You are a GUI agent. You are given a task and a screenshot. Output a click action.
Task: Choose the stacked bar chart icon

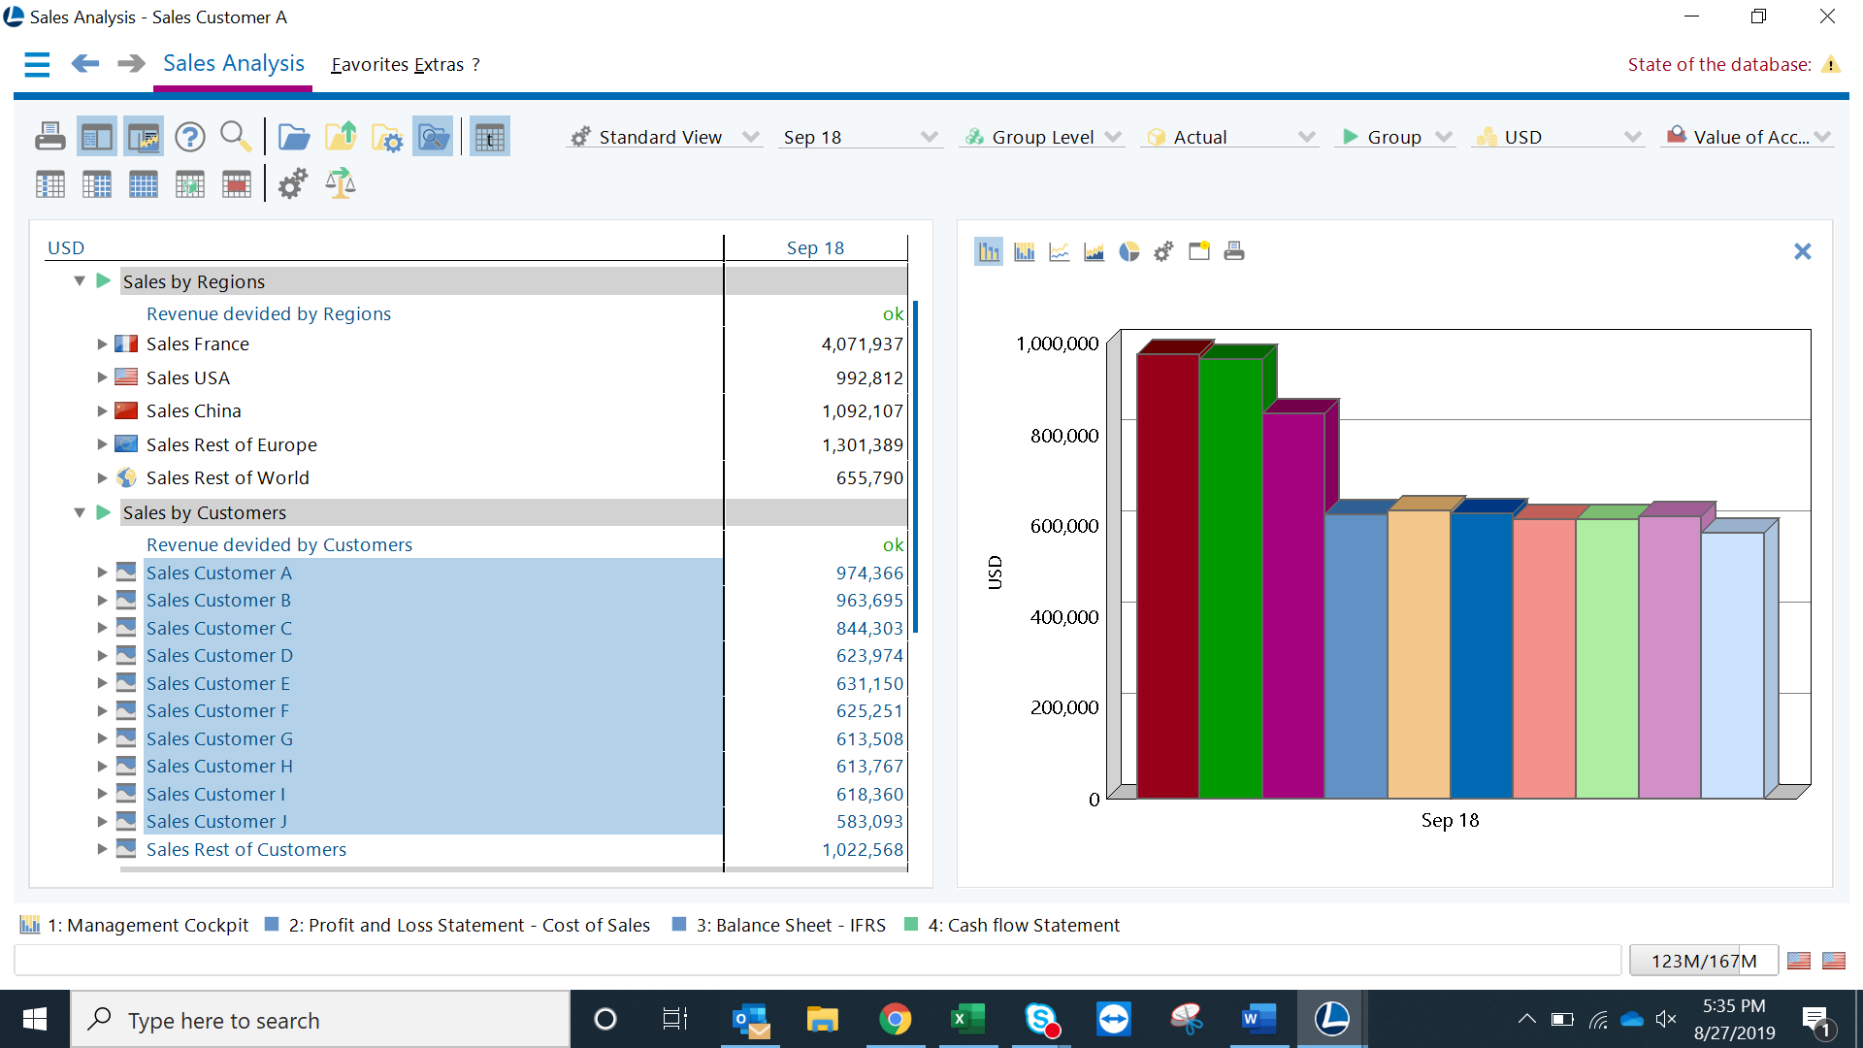pyautogui.click(x=1024, y=252)
